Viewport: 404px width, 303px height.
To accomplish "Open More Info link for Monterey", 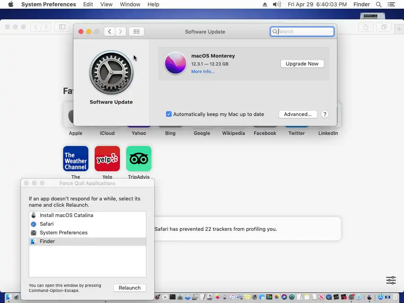I will click(x=203, y=71).
